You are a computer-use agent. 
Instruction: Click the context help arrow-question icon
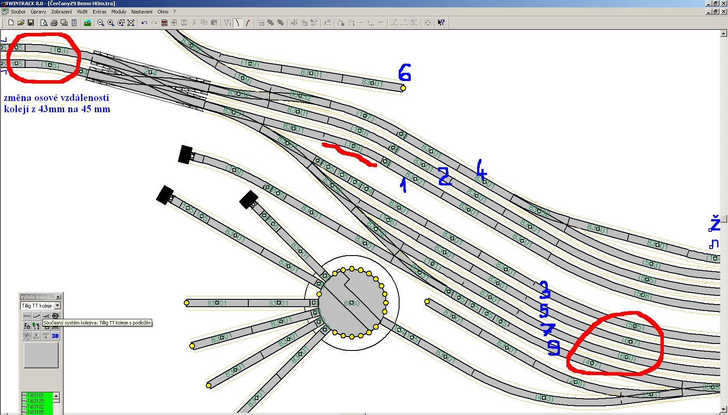click(441, 23)
